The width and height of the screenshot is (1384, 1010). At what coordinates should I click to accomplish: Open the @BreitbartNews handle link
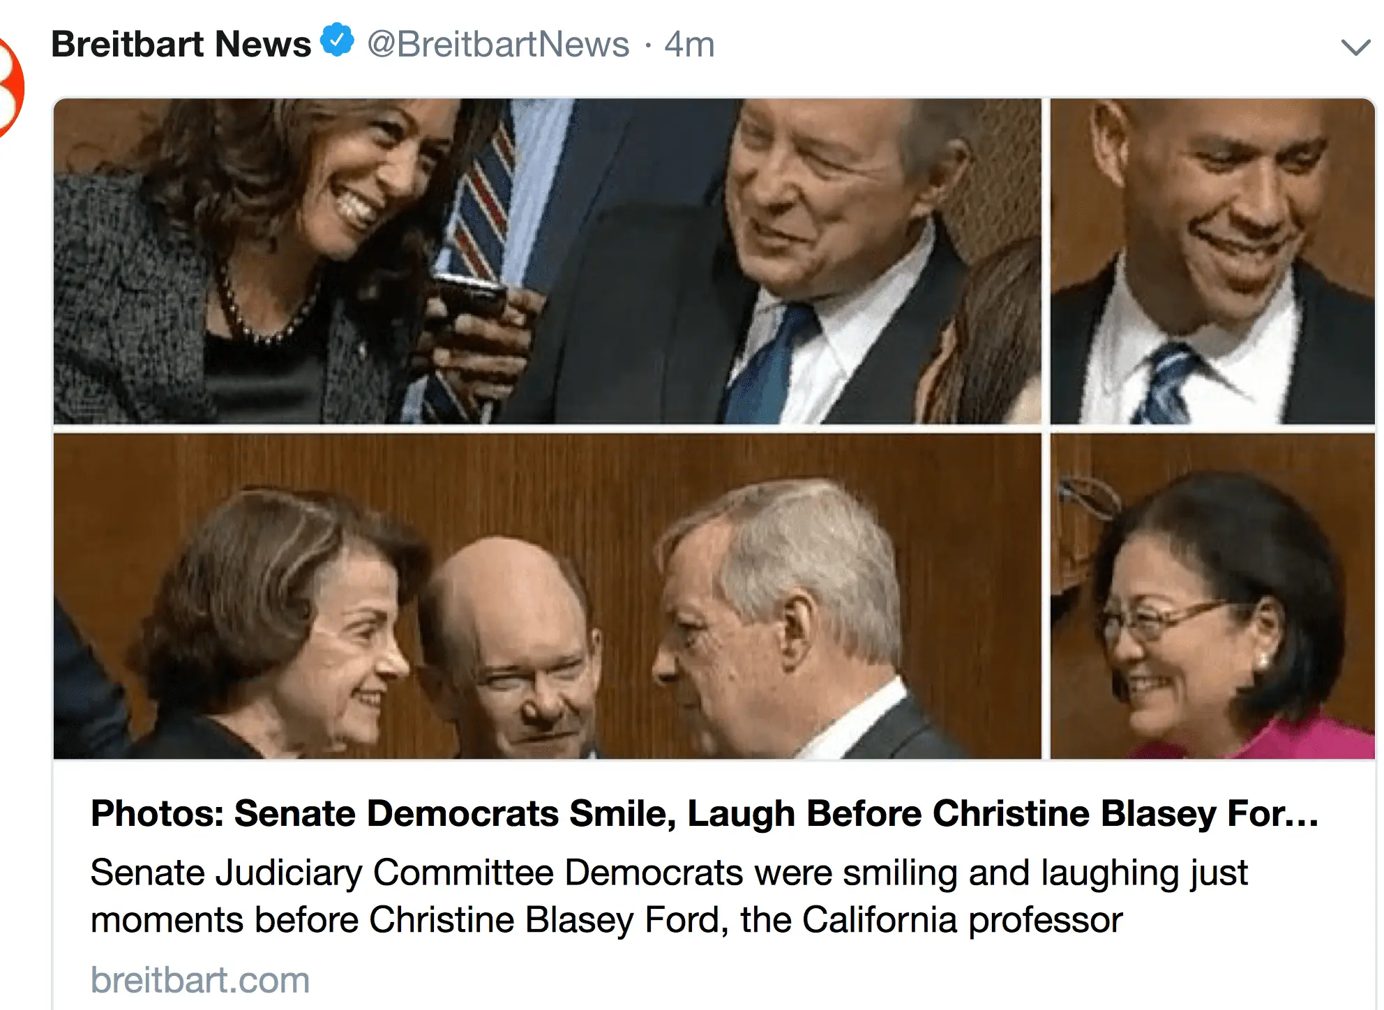coord(498,45)
